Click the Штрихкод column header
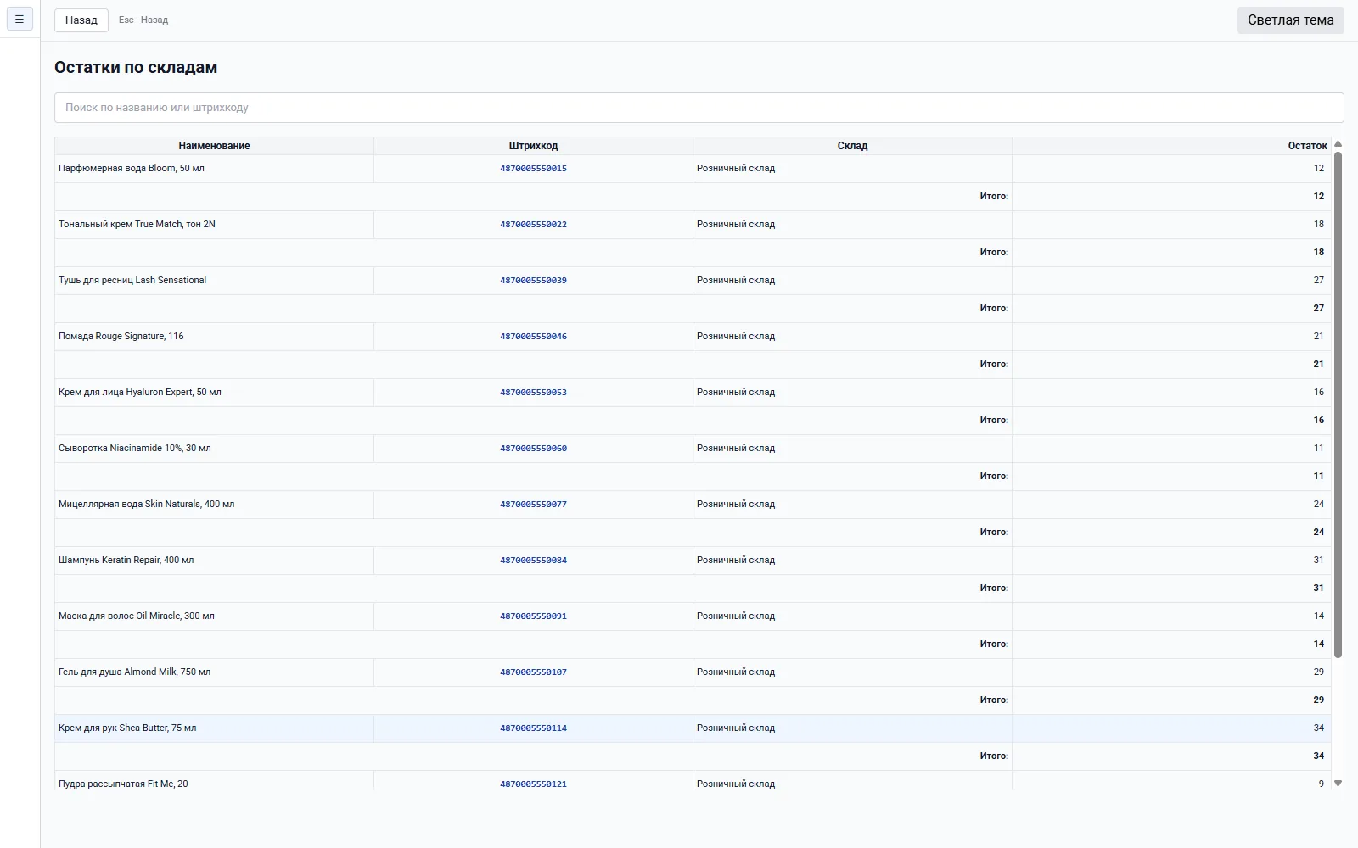This screenshot has width=1358, height=848. pos(533,146)
